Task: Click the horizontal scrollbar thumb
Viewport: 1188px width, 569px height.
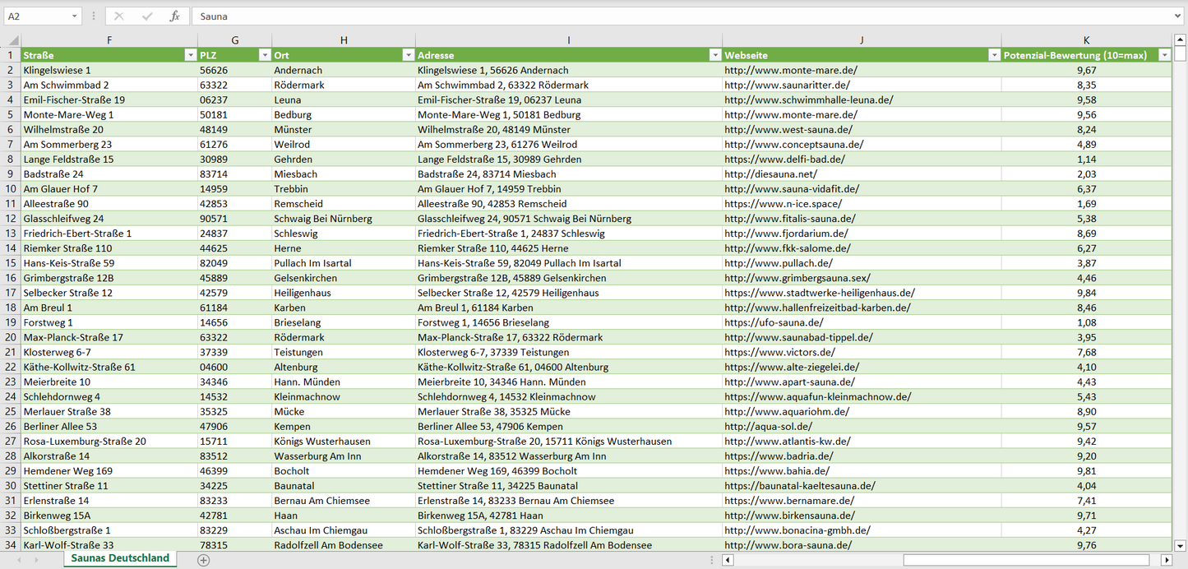Action: (x=1028, y=560)
